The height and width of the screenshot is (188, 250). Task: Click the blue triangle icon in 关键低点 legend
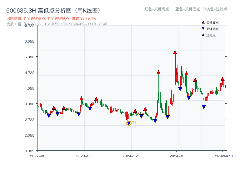coord(203,29)
